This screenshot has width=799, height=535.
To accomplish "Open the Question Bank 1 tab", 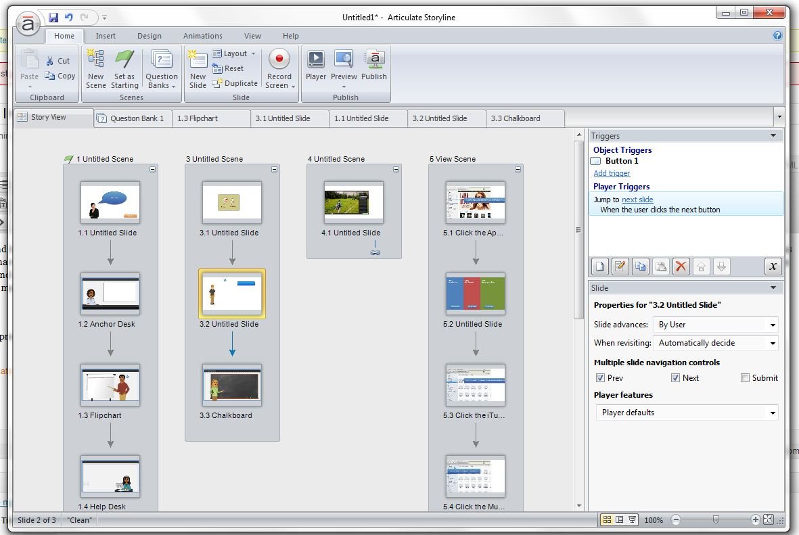I will pyautogui.click(x=133, y=118).
